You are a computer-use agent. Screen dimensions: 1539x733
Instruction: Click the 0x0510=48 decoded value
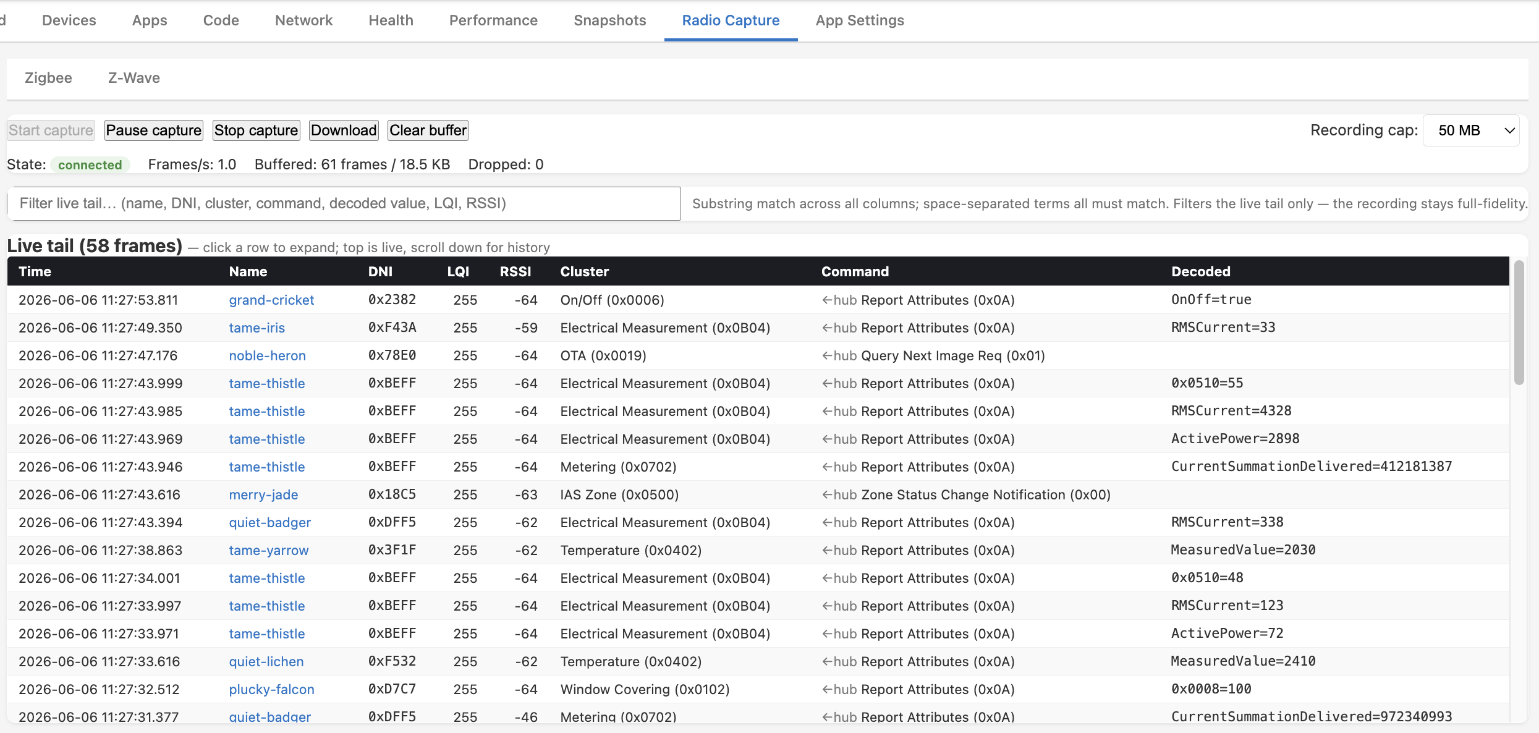pyautogui.click(x=1206, y=578)
